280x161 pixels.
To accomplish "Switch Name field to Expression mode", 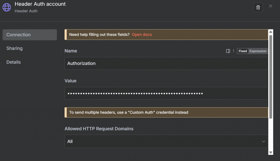I will pos(258,51).
